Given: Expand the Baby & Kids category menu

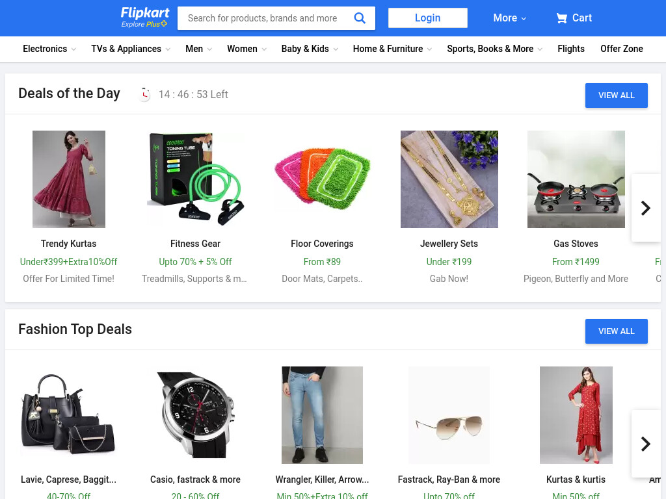Looking at the screenshot, I should [x=310, y=49].
